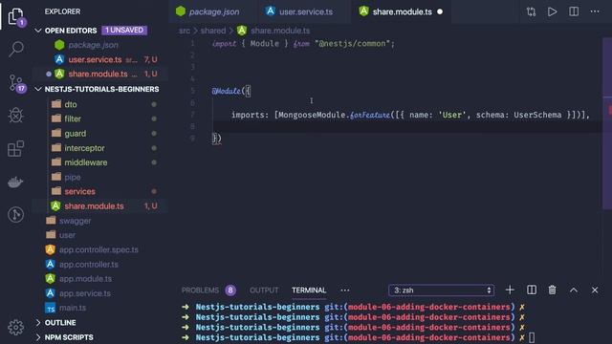This screenshot has width=612, height=344.
Task: Select the share.module.ts editor tab
Action: 402,11
